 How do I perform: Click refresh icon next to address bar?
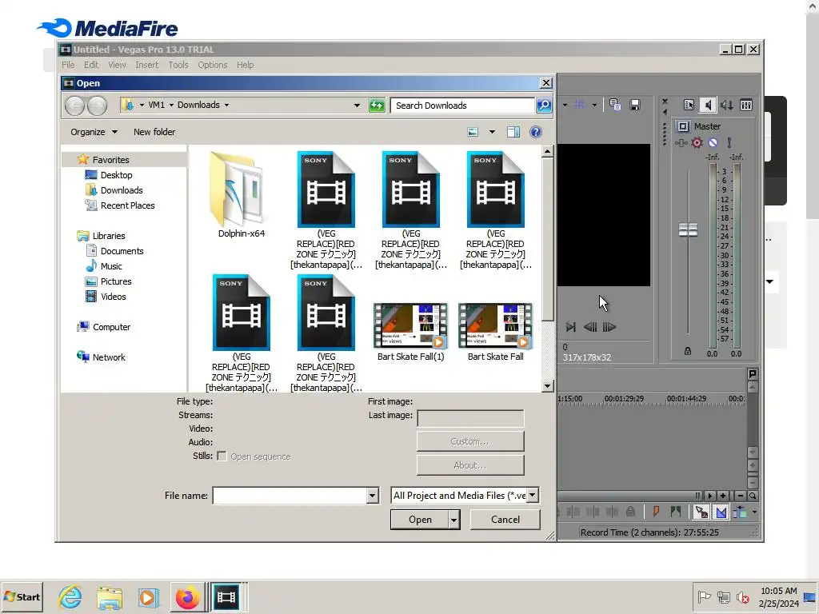tap(377, 105)
